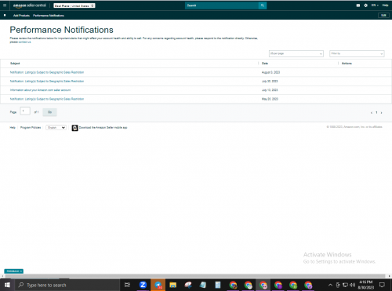Click the Amazon Seller Central logo
392x291 pixels.
click(x=30, y=5)
